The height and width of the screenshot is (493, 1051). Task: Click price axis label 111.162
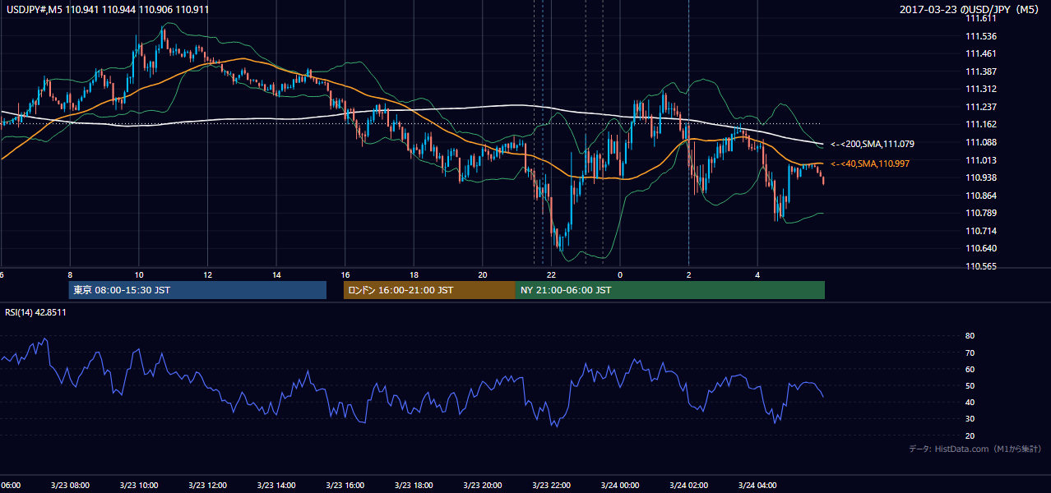(981, 124)
